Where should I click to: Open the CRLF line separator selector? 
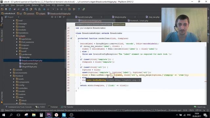[x=191, y=110]
